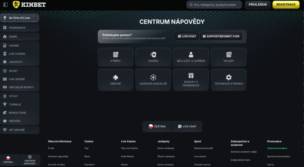Switch language via sidebar Čeština flag
This screenshot has height=167, width=304.
[8, 160]
